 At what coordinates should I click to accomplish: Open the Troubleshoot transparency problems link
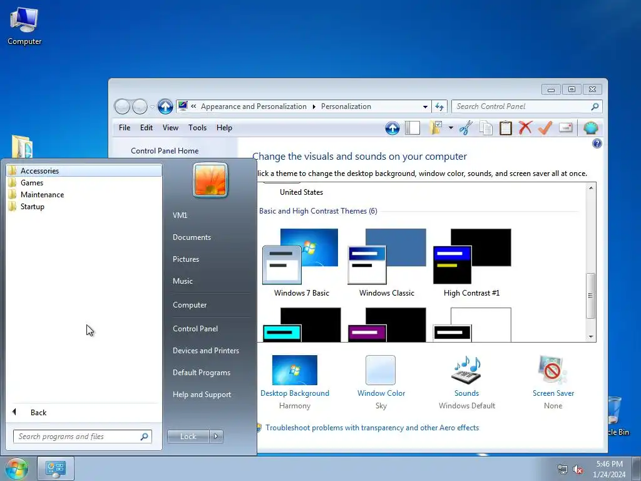[x=372, y=427]
